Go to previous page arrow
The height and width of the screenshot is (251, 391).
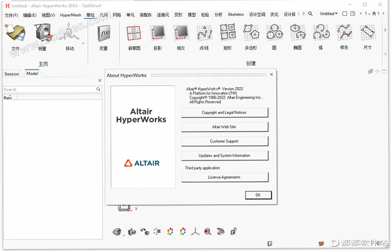click(x=361, y=14)
